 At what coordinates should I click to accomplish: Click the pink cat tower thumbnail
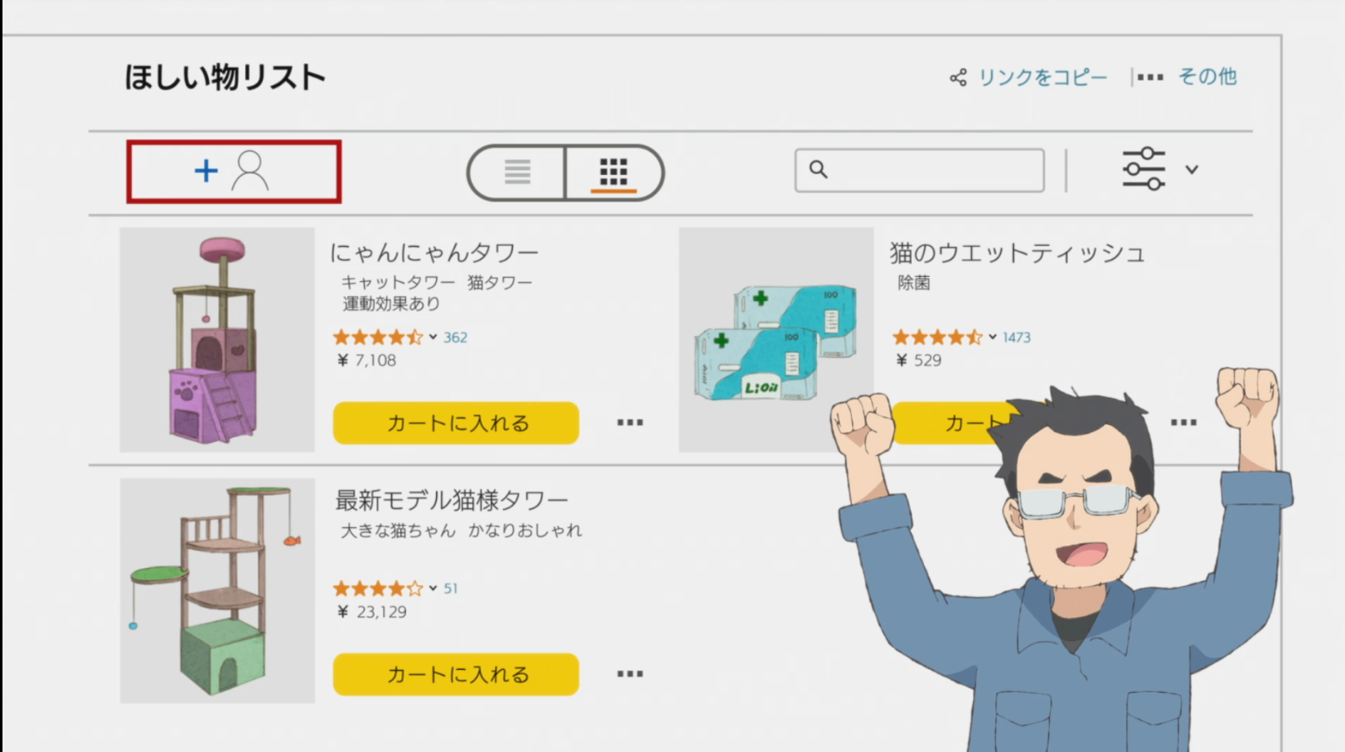(x=217, y=340)
